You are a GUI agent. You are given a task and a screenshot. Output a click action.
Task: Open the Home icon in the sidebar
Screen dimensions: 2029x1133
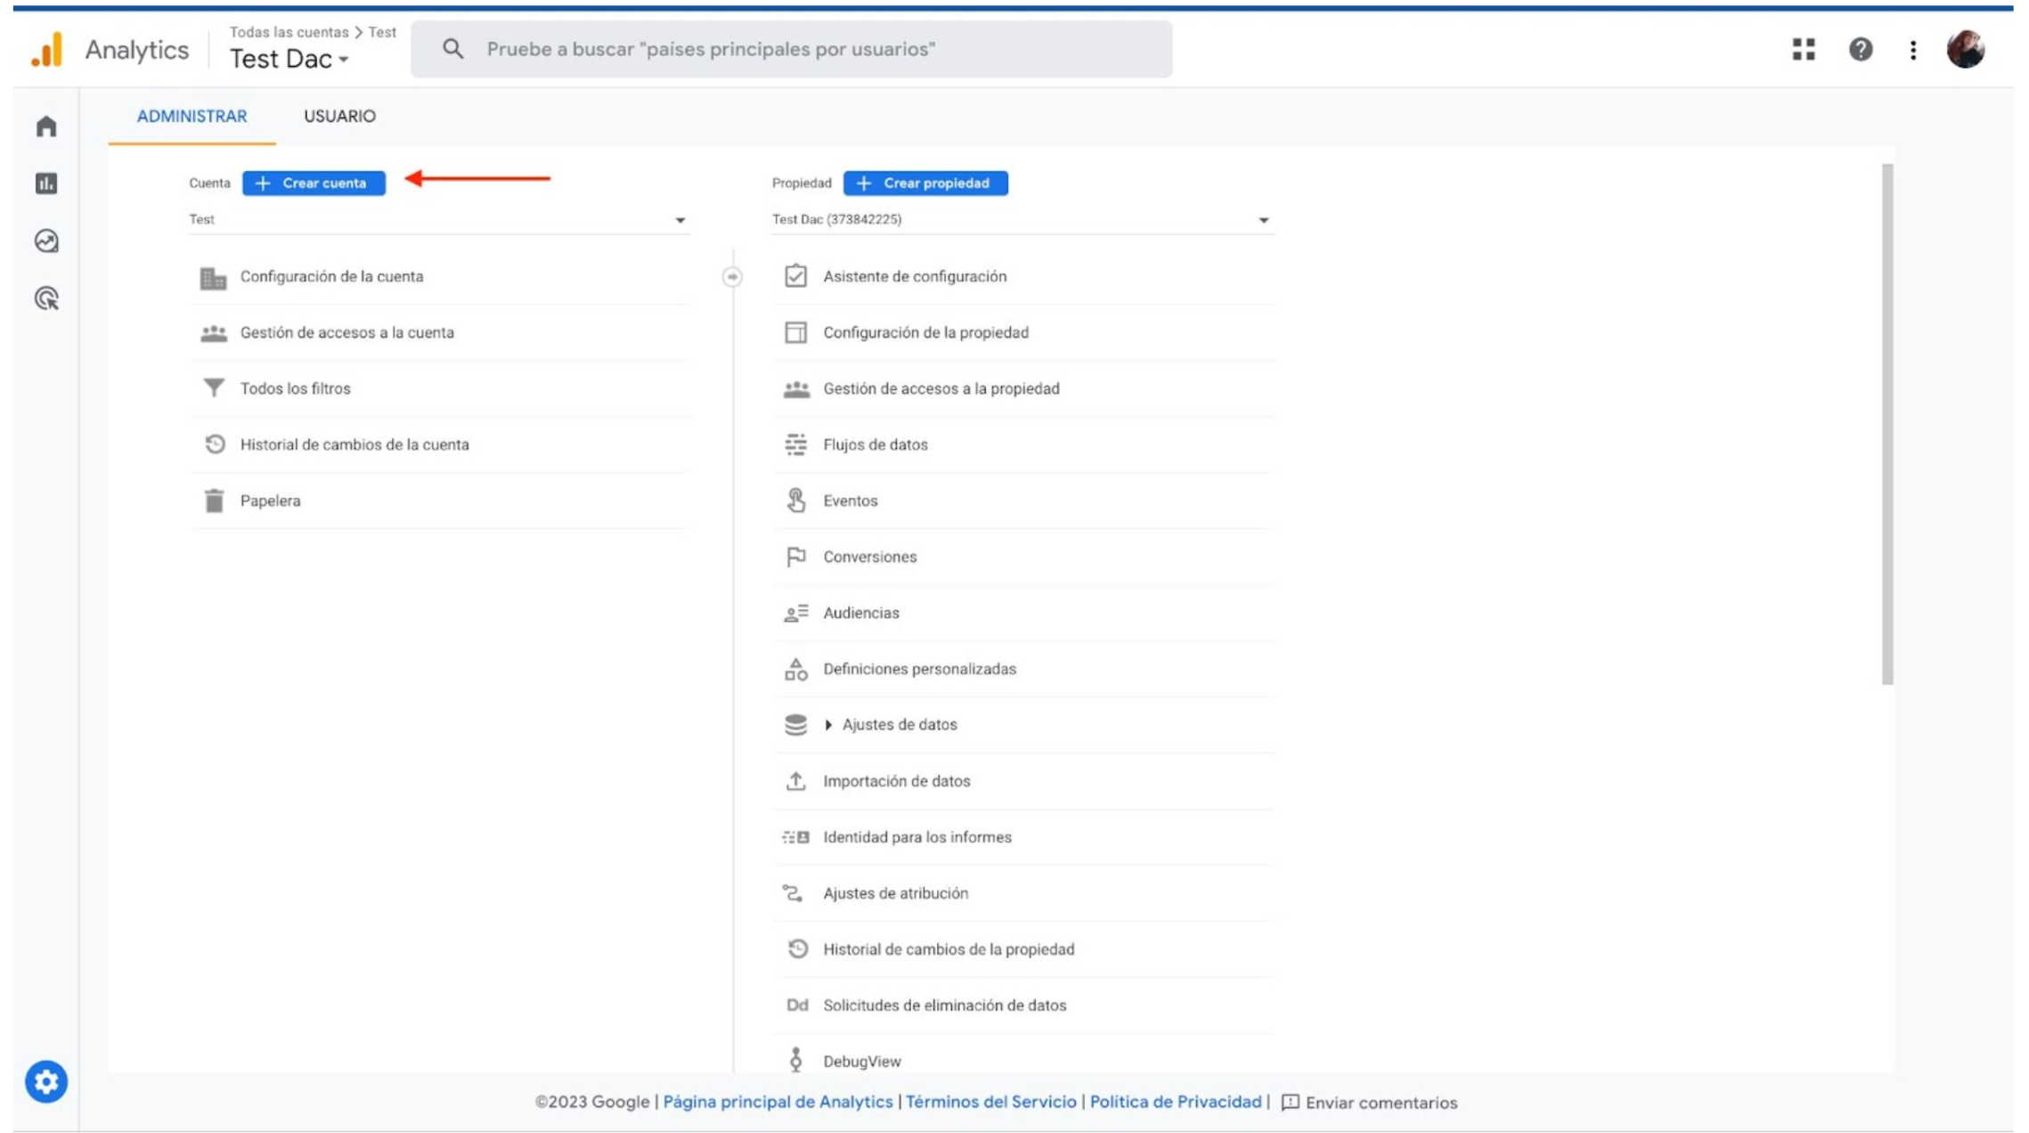[x=46, y=126]
